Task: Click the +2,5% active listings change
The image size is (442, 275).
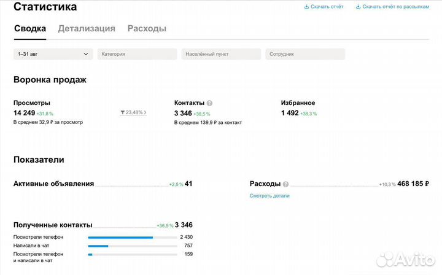Action: pyautogui.click(x=176, y=184)
